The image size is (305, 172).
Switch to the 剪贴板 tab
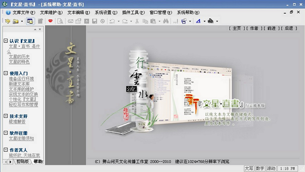point(23,161)
